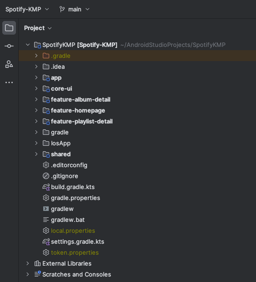Click the app module folder icon

pyautogui.click(x=46, y=78)
